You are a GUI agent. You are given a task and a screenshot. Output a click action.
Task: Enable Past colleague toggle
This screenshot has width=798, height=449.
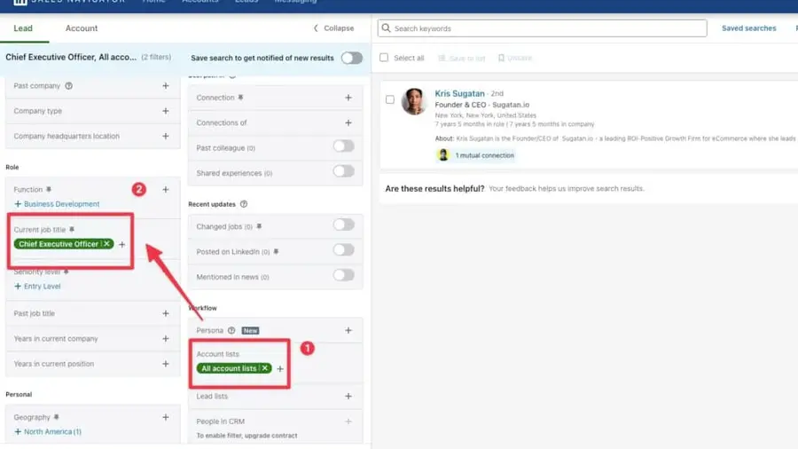(343, 146)
